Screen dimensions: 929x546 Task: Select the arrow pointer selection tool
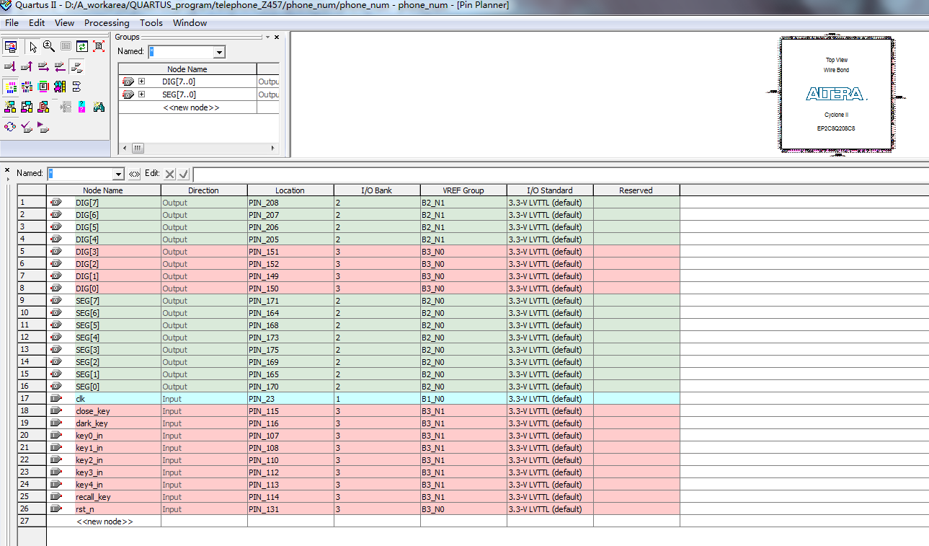click(x=33, y=47)
